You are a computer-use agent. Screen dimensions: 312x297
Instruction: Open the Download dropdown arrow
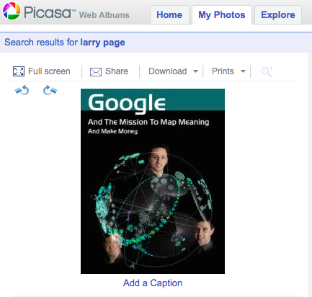pos(195,71)
